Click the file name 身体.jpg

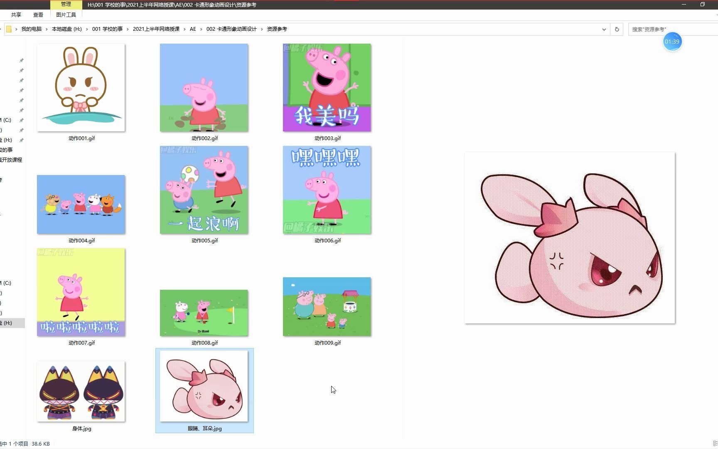point(81,429)
